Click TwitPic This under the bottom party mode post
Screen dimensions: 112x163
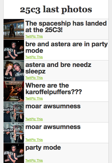click(x=34, y=161)
